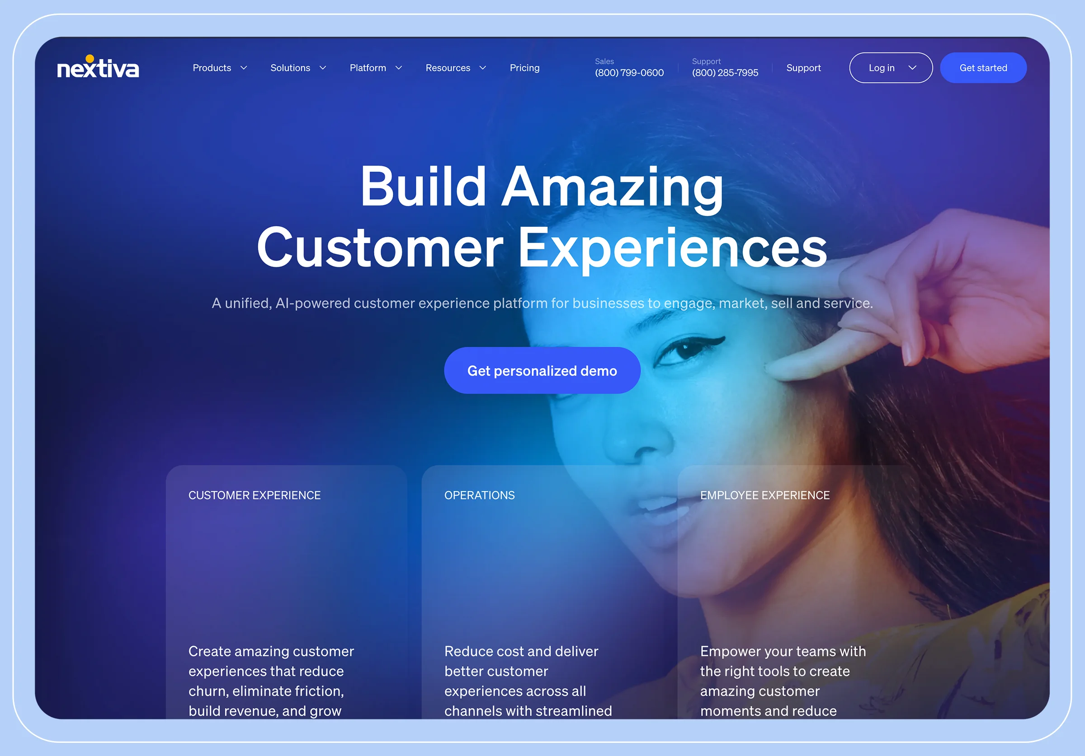Toggle the Customer Experience section
Viewport: 1085px width, 756px height.
click(x=255, y=494)
